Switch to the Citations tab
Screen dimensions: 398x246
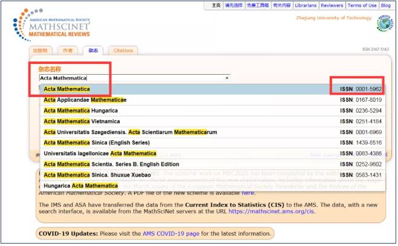click(123, 51)
